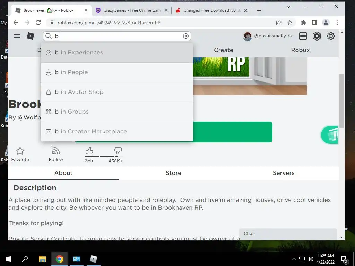Click the @davansmelly username link

(270, 36)
